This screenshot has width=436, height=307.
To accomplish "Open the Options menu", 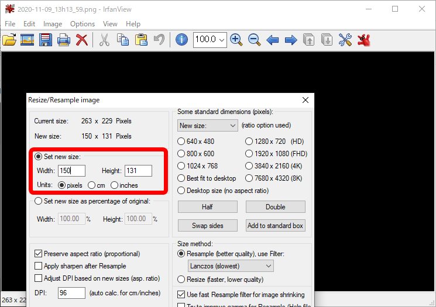I will click(83, 24).
